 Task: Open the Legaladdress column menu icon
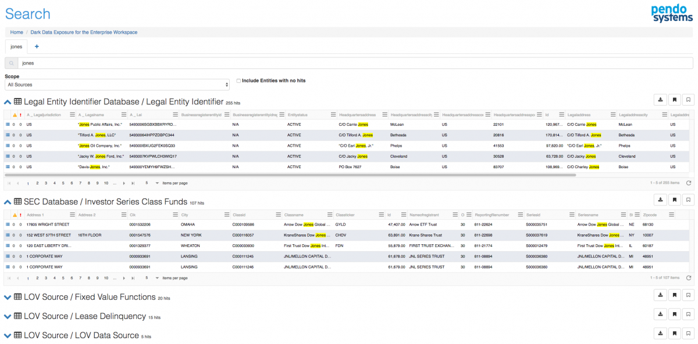point(613,115)
